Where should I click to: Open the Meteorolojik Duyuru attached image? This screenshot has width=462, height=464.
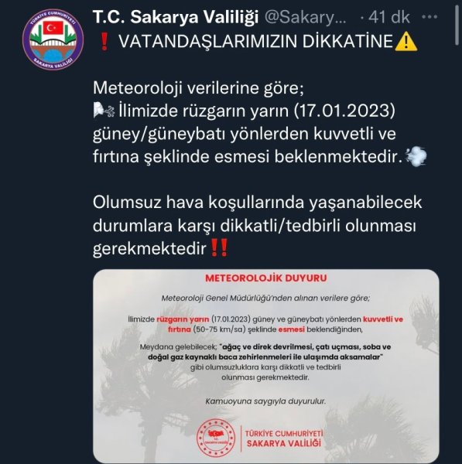[x=266, y=366]
